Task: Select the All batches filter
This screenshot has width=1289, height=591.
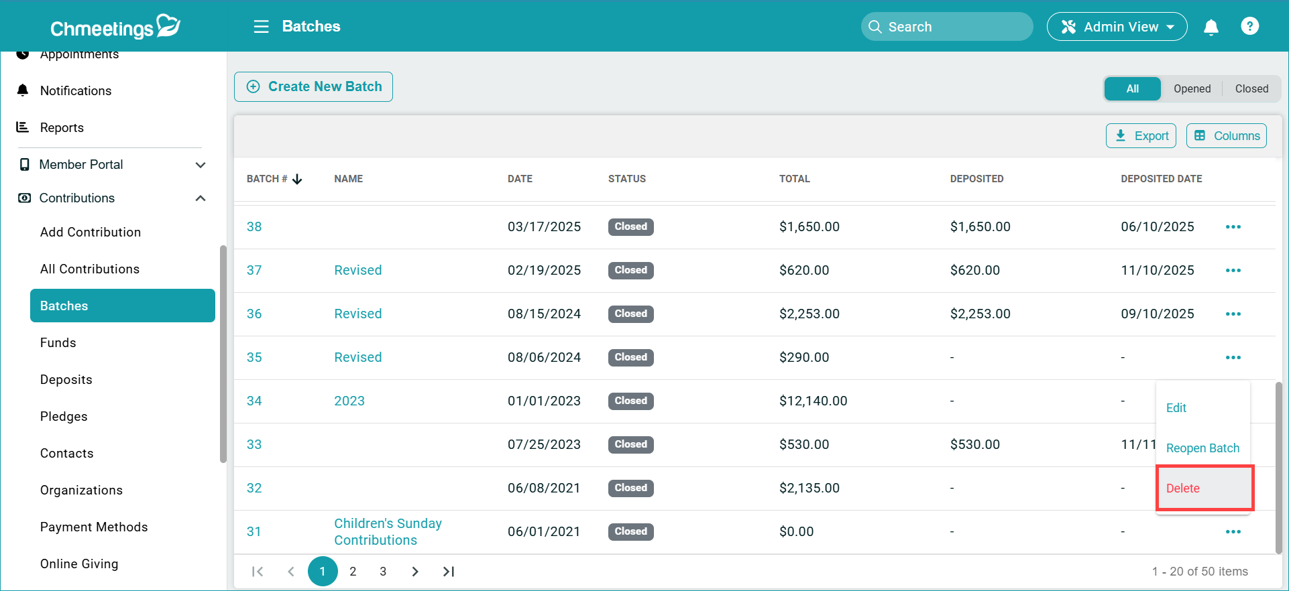Action: point(1132,88)
